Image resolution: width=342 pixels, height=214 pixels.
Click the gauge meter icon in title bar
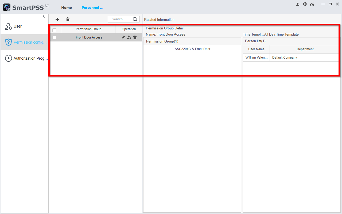pos(312,4)
